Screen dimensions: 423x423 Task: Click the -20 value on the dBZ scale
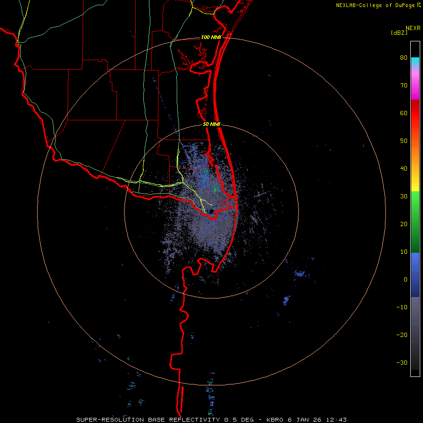pos(402,335)
